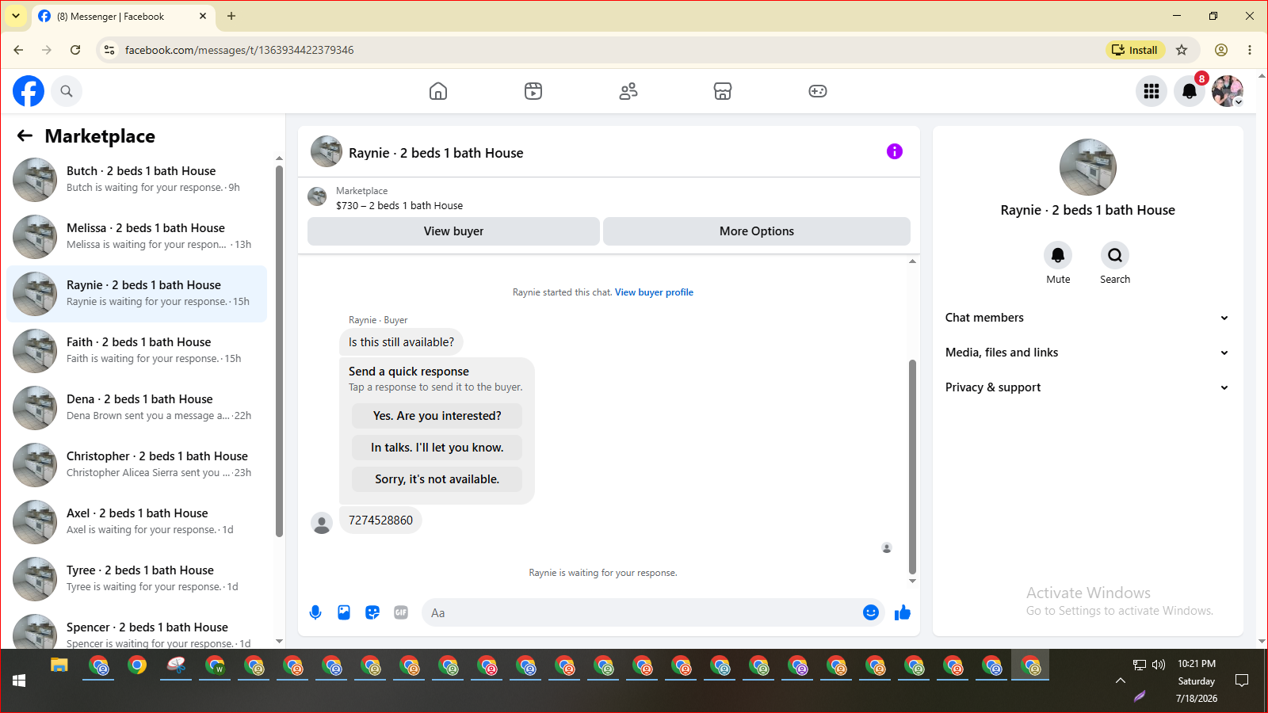Viewport: 1268px width, 713px height.
Task: Click the listing thumbnail in right panel
Action: 1088,167
